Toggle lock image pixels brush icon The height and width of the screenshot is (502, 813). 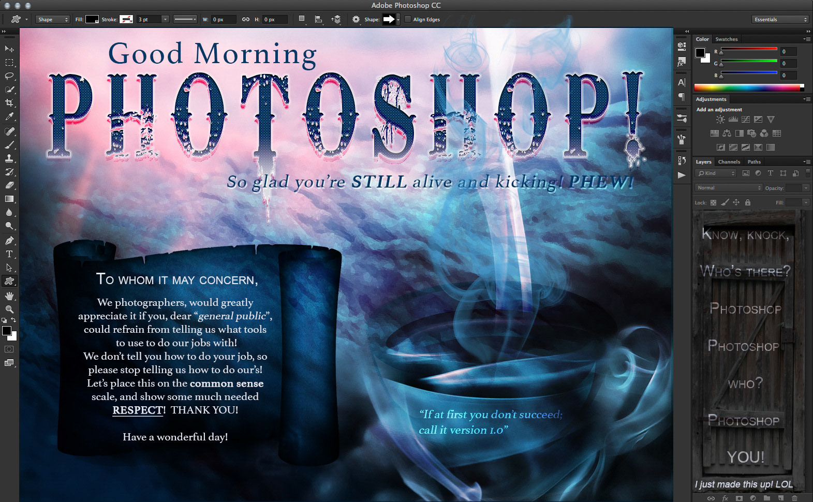(x=725, y=202)
